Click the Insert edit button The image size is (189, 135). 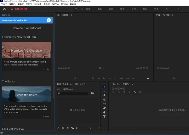coord(122,78)
